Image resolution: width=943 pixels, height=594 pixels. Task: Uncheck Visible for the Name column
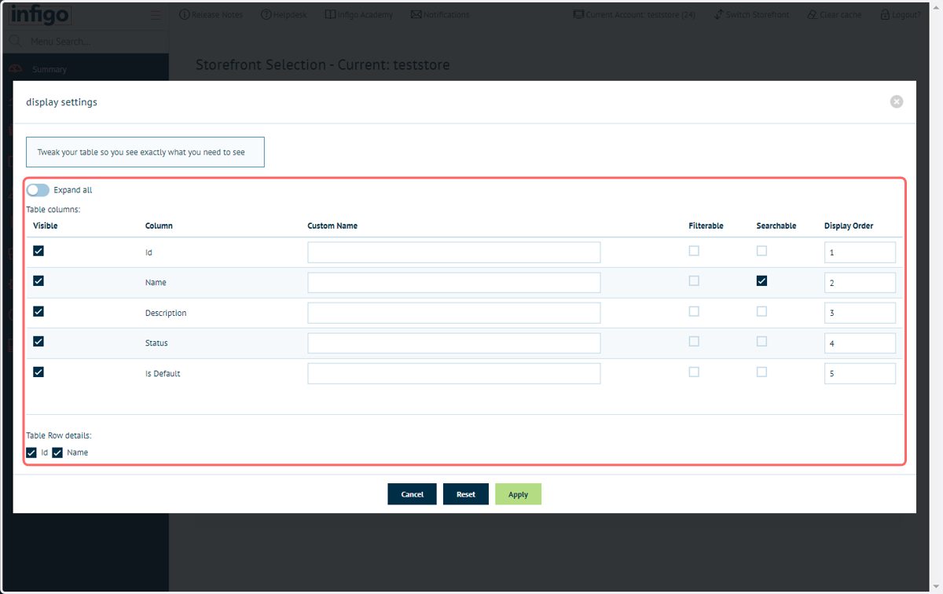[x=39, y=280]
